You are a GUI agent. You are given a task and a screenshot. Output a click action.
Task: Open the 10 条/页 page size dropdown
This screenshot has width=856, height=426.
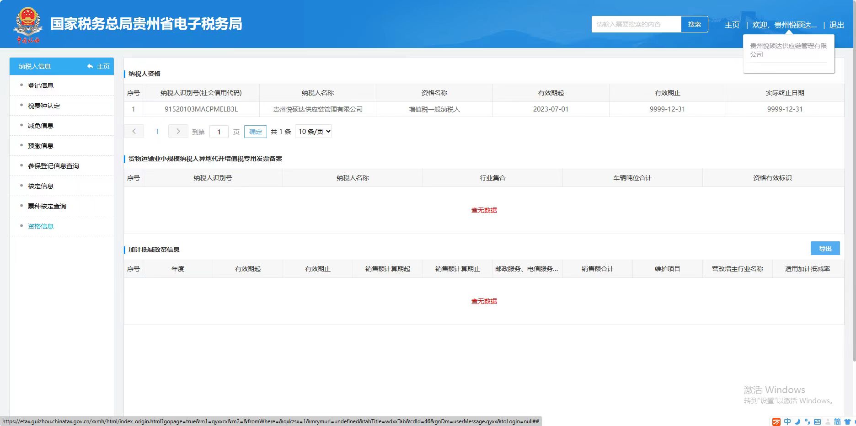314,132
